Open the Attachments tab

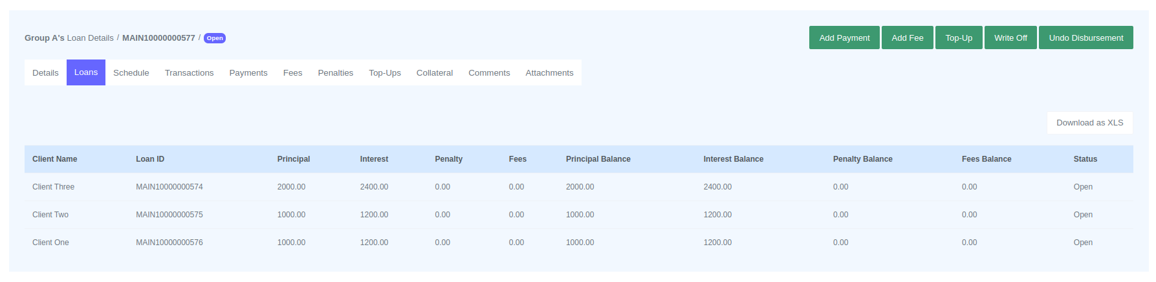549,73
